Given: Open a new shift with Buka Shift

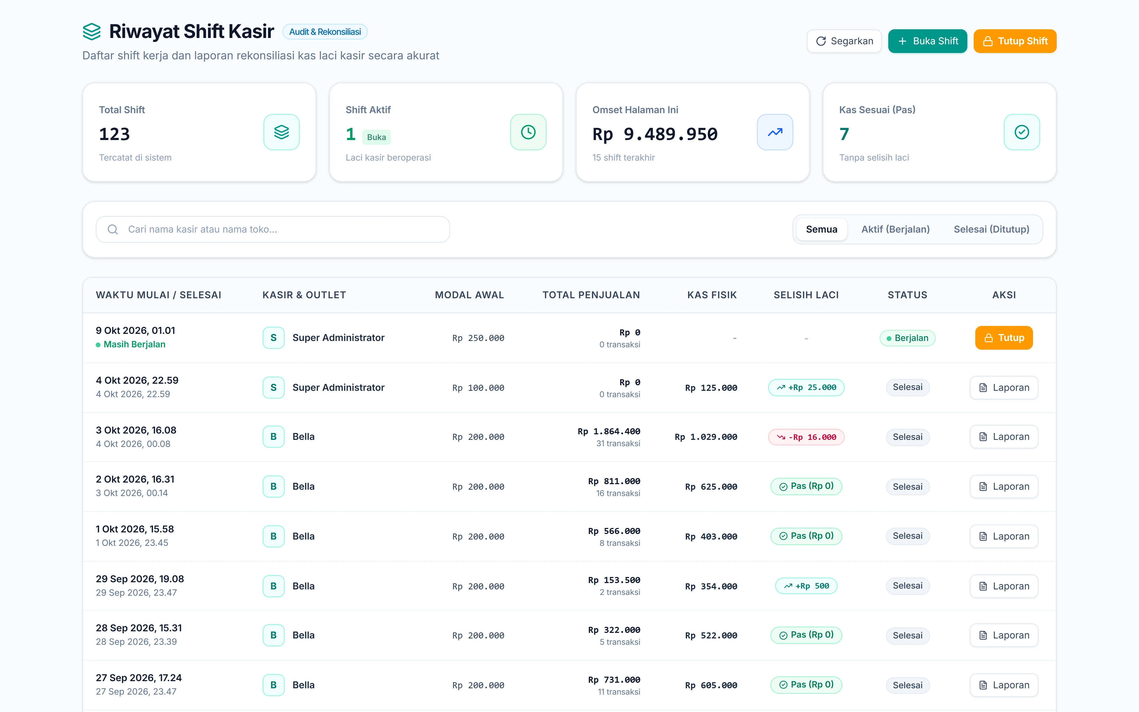Looking at the screenshot, I should (x=927, y=41).
